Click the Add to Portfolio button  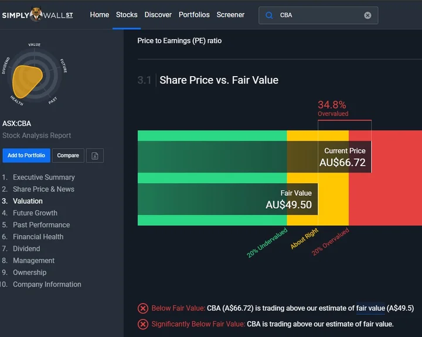click(26, 156)
